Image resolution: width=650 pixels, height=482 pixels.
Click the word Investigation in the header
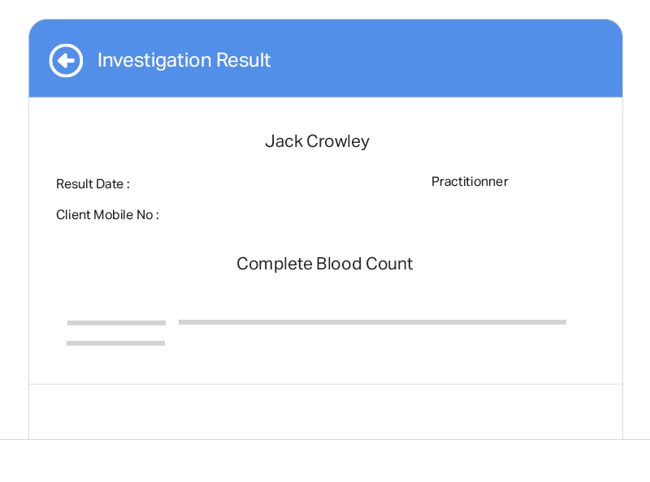tap(154, 61)
